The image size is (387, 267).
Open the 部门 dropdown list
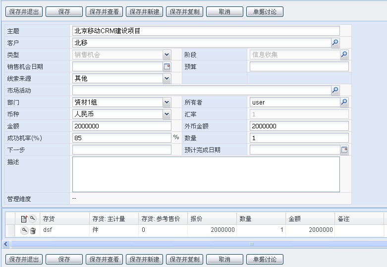pos(166,102)
